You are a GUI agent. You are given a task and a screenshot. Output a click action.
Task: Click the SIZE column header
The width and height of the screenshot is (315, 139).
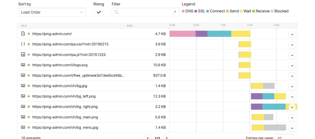(130, 26)
